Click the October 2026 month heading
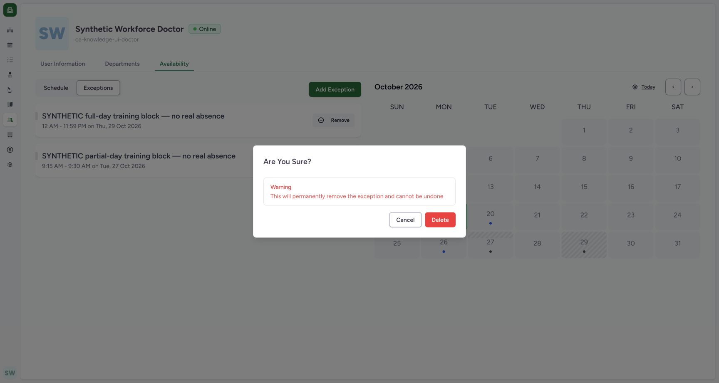 tap(398, 87)
